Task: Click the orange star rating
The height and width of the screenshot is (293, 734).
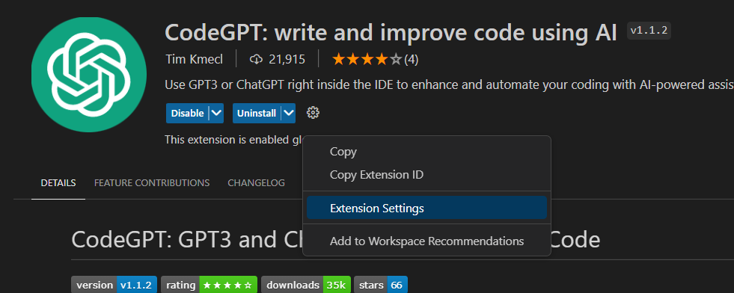Action: (367, 59)
